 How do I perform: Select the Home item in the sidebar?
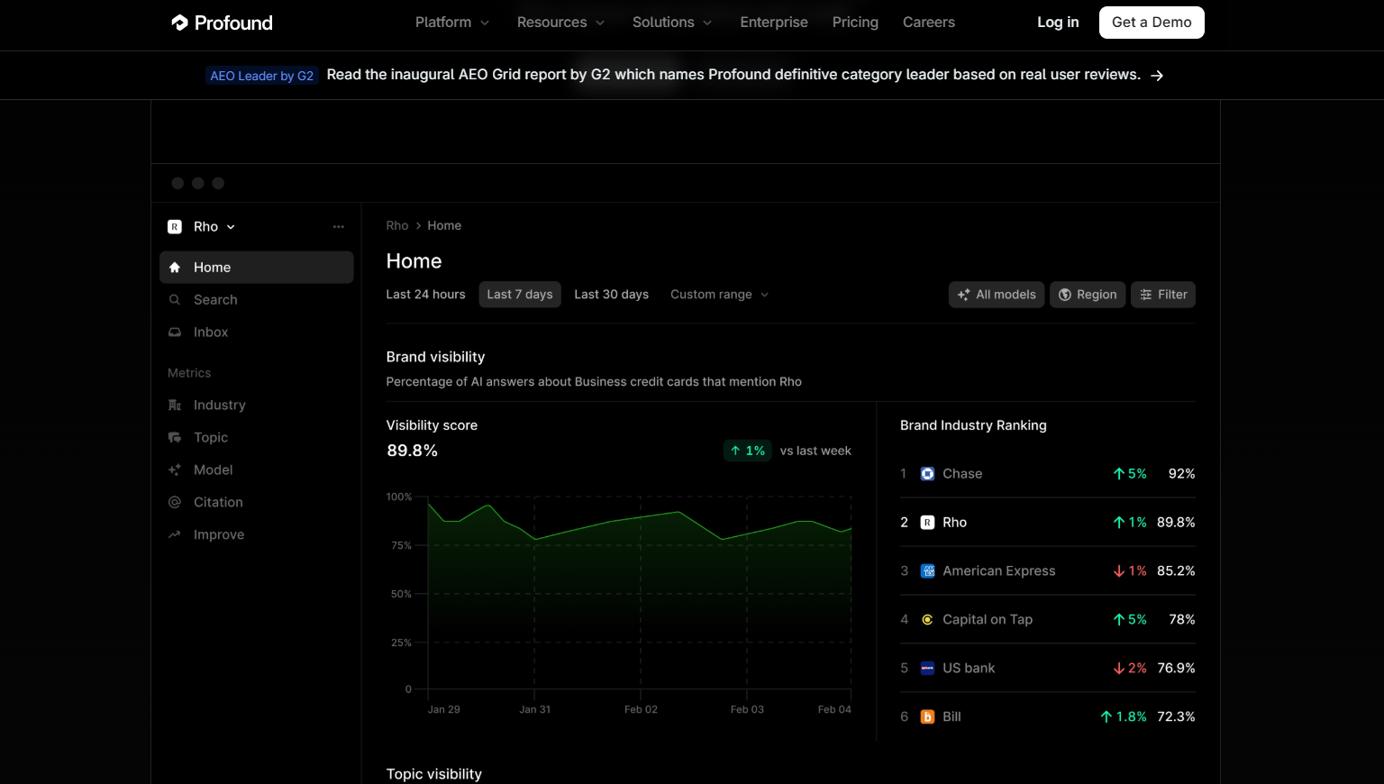(212, 267)
